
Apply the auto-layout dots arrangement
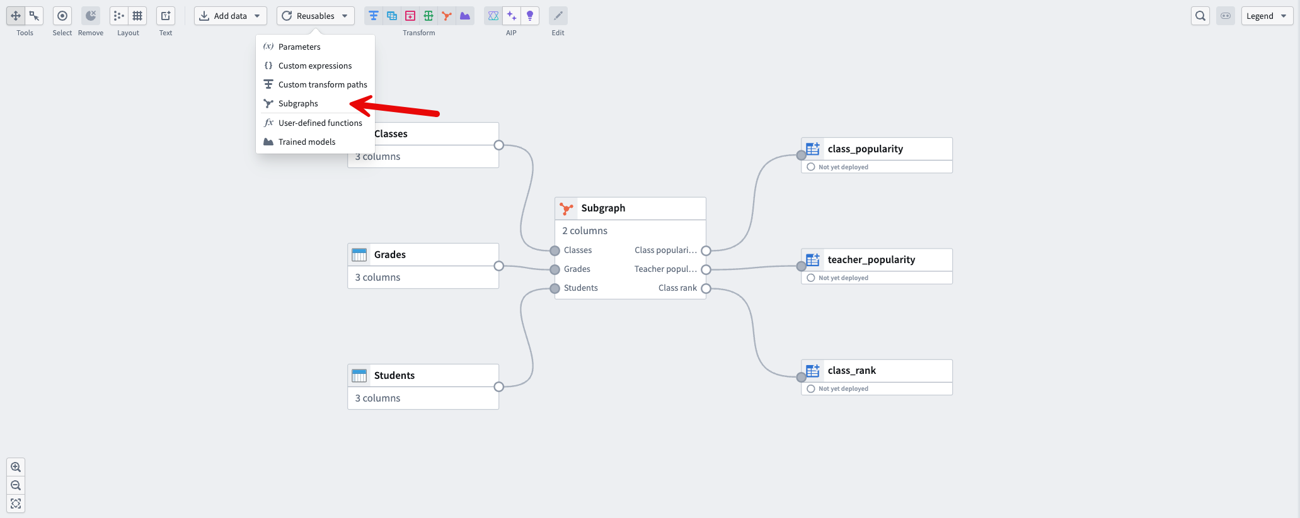pyautogui.click(x=118, y=16)
